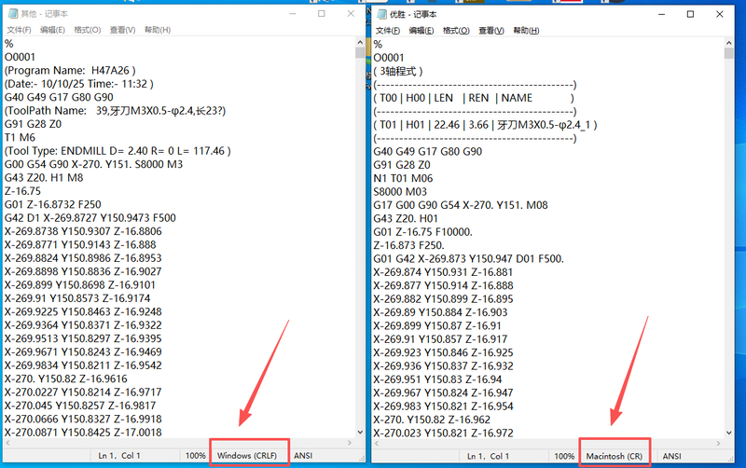Open 格式(O) menu in the left window
This screenshot has height=468, width=746.
(87, 30)
